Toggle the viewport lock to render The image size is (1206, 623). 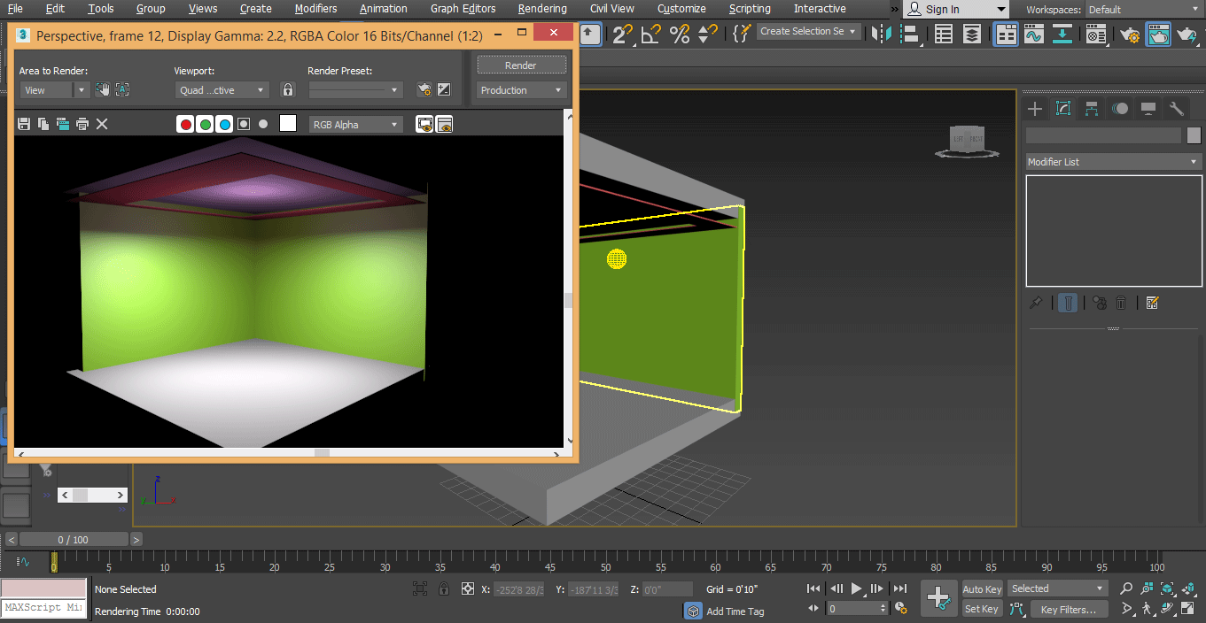tap(287, 90)
